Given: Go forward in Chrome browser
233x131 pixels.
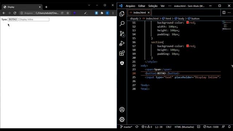Looking at the screenshot, I should tap(9, 13).
